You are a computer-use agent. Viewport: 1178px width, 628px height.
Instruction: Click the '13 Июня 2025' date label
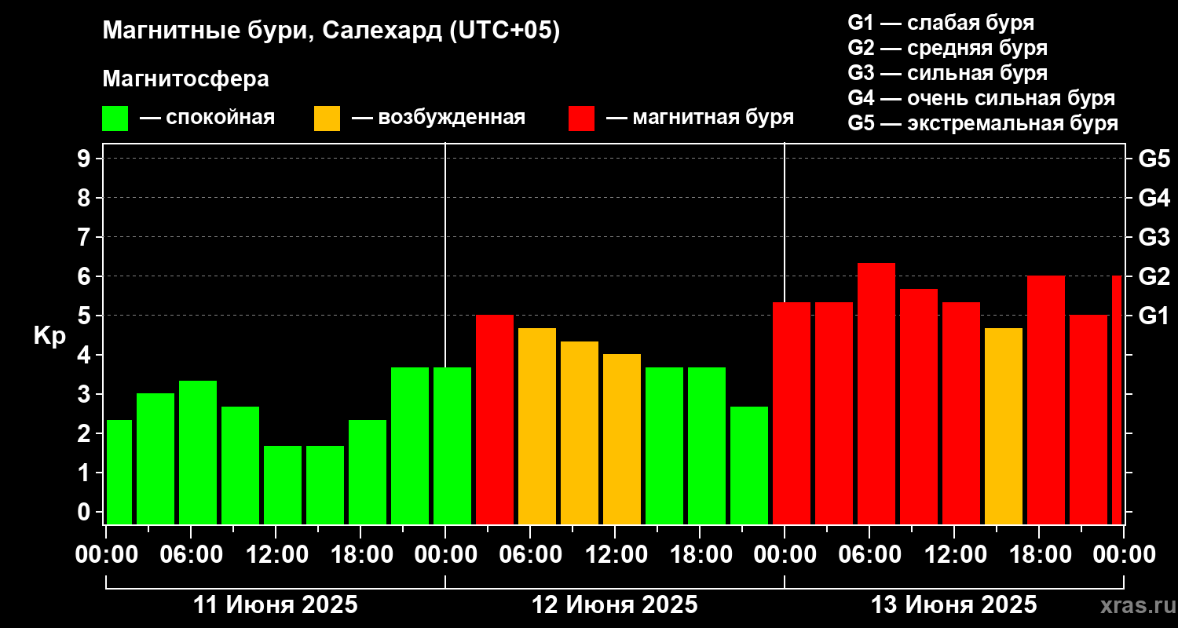[x=954, y=605]
